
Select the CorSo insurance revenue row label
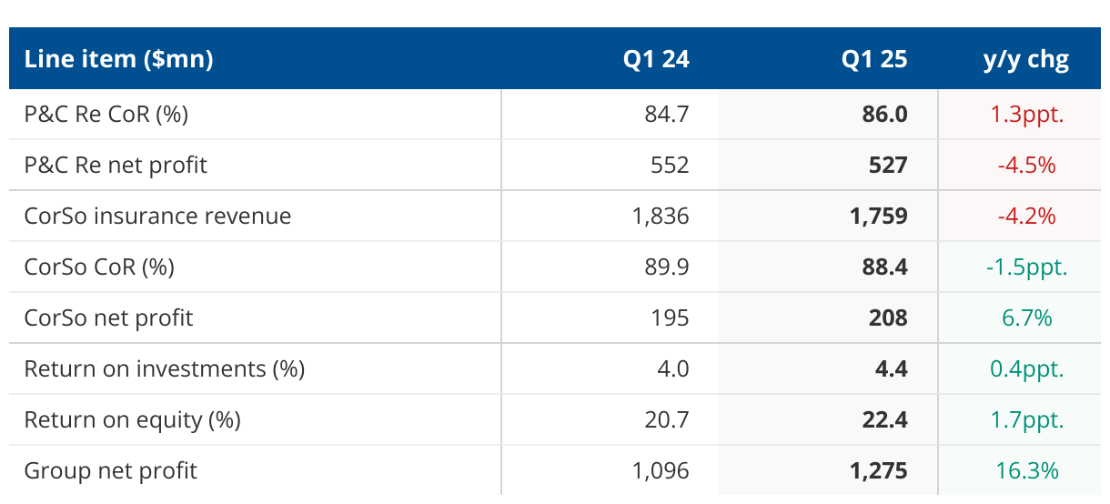tap(157, 217)
